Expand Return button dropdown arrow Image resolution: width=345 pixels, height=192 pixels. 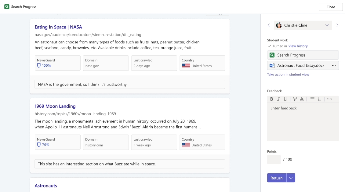click(x=291, y=178)
